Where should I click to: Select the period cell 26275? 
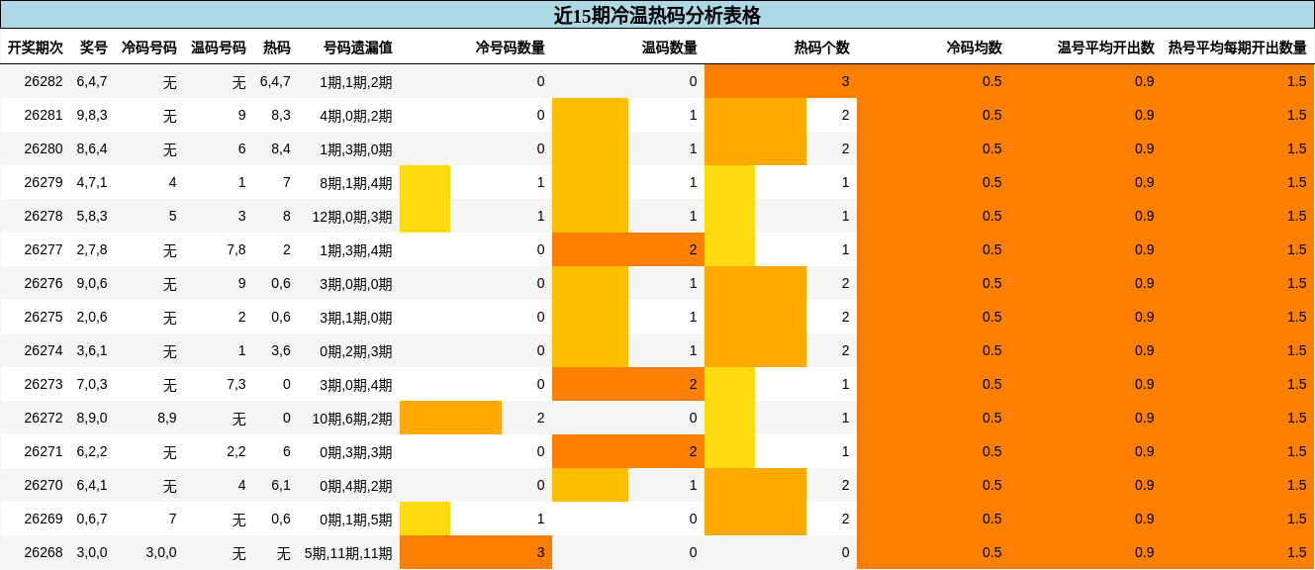[44, 317]
